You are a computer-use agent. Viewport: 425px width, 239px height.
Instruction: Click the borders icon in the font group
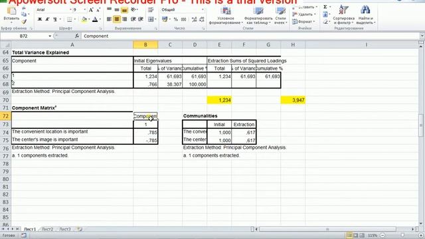(69, 19)
